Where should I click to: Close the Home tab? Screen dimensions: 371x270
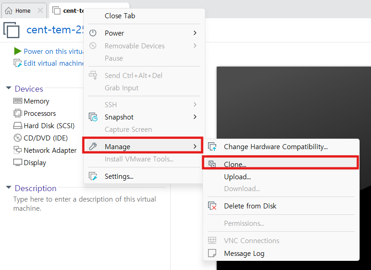click(x=40, y=10)
